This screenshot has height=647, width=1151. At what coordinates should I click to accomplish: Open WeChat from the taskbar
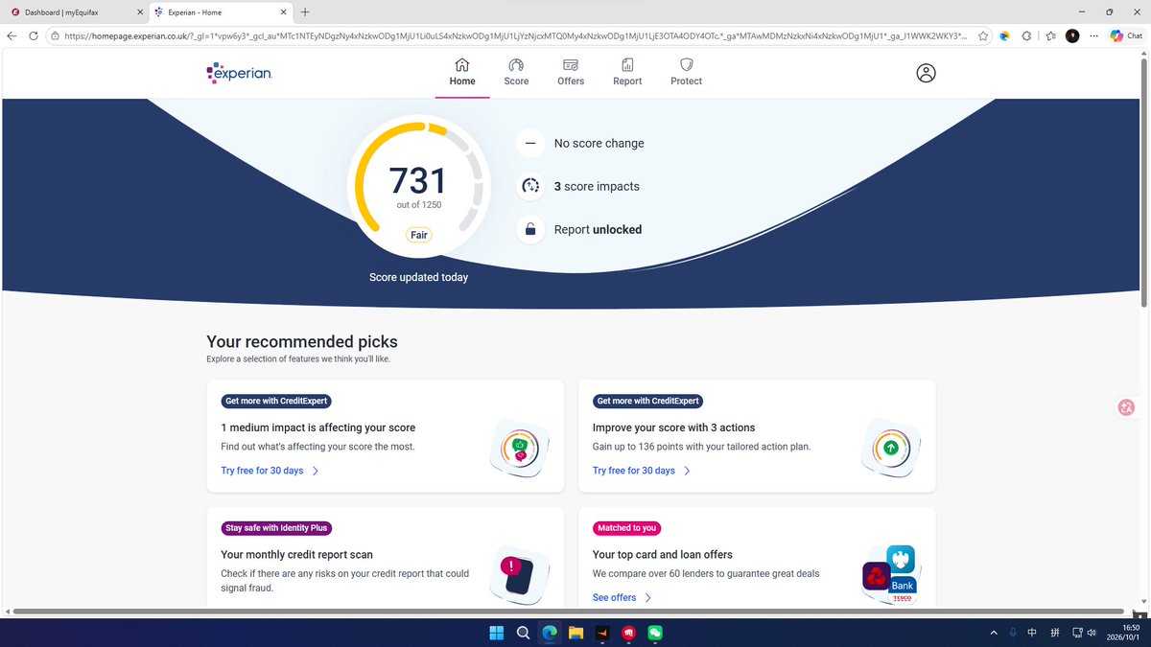[655, 633]
